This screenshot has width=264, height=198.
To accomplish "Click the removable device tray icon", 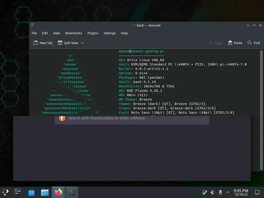I will pos(220,192).
